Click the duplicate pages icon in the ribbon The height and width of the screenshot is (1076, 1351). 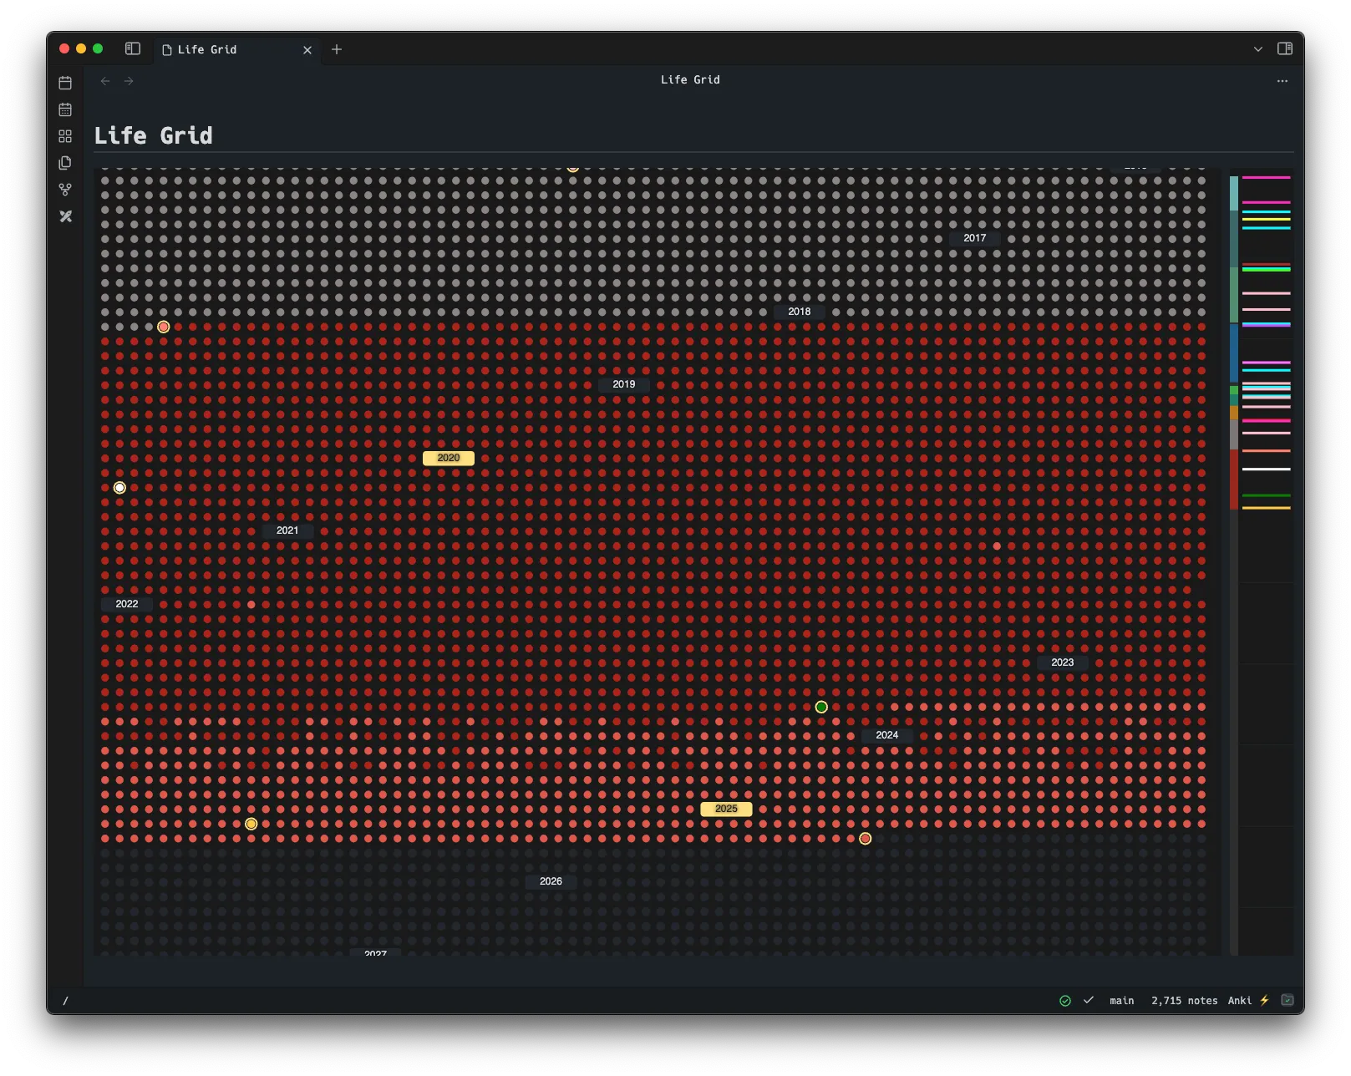(64, 163)
